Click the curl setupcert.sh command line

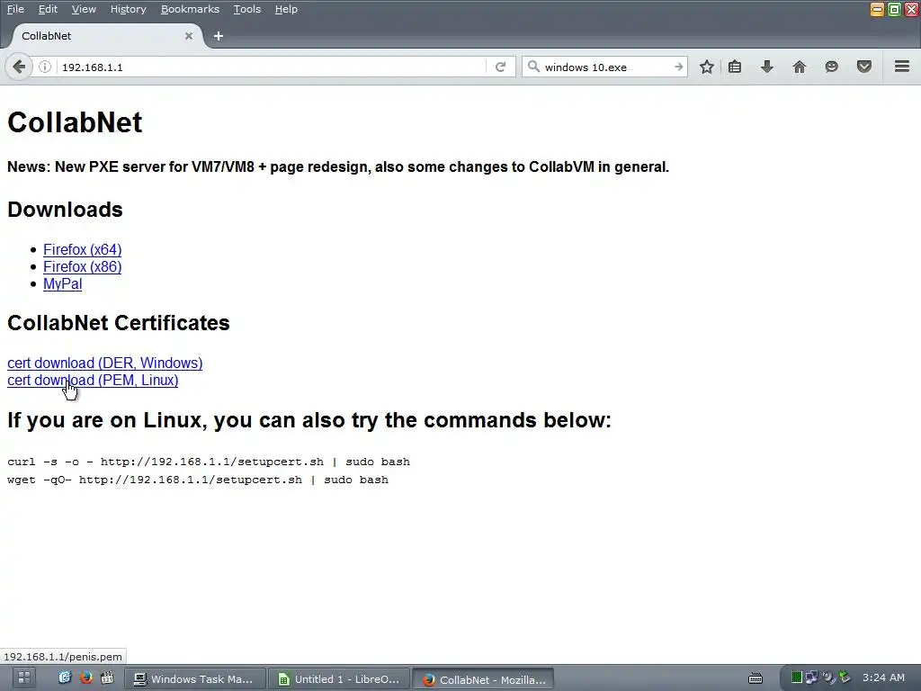click(x=209, y=462)
